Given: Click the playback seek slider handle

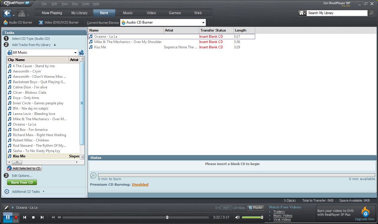Looking at the screenshot, I should (167, 218).
